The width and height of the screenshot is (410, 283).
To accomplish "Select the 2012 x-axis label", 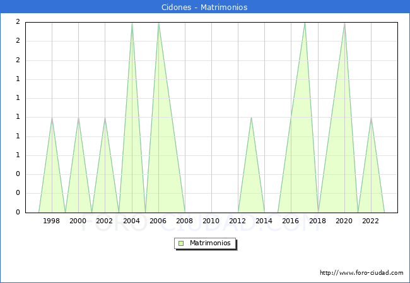I will 237,221.
